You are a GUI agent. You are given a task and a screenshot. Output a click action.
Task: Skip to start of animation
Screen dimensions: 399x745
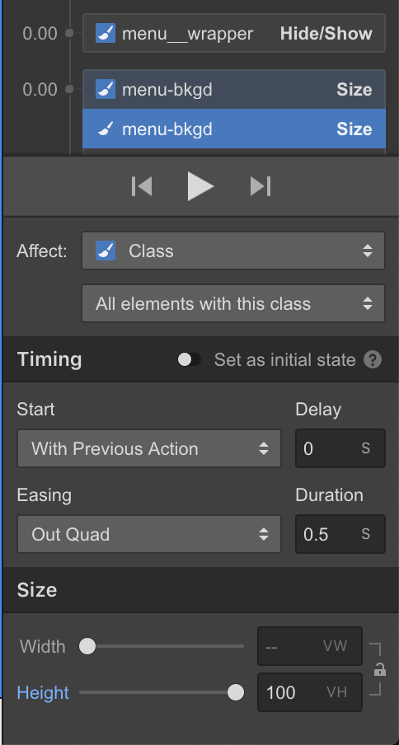(142, 186)
